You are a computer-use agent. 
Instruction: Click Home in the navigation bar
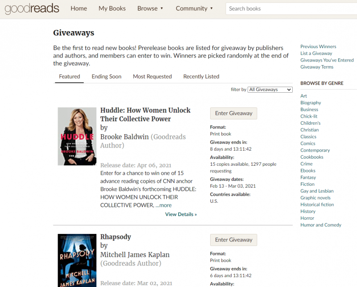(x=79, y=8)
